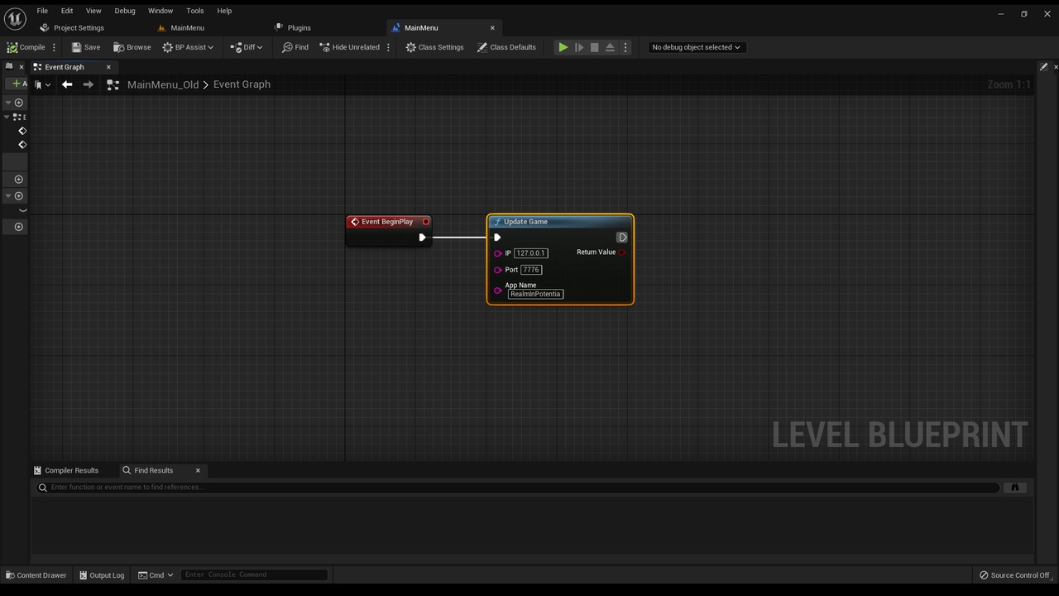Click the console command input field
The width and height of the screenshot is (1059, 596).
point(254,575)
